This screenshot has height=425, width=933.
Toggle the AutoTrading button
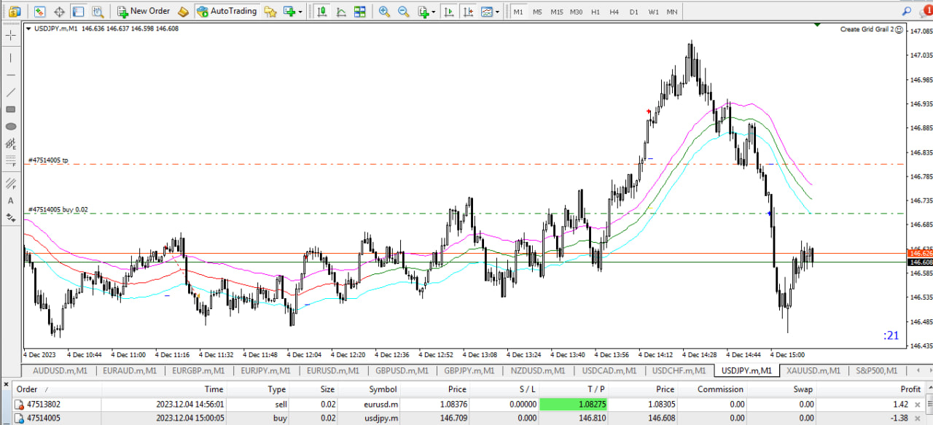click(x=227, y=11)
